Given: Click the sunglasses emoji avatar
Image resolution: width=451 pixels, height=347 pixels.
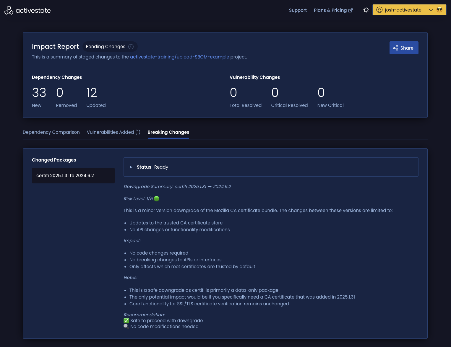Looking at the screenshot, I should coord(439,10).
